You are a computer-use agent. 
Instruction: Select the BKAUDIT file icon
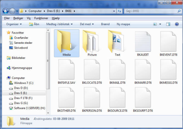pos(143,42)
